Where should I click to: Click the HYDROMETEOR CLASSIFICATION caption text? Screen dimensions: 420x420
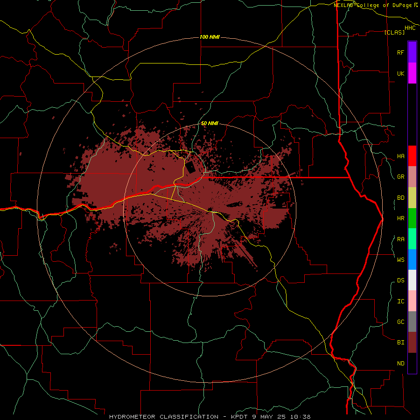click(164, 417)
